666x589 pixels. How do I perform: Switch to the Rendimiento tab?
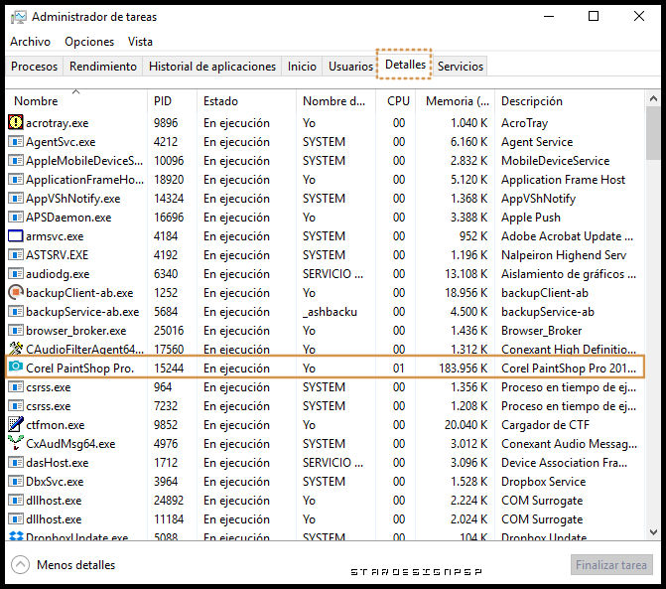103,67
